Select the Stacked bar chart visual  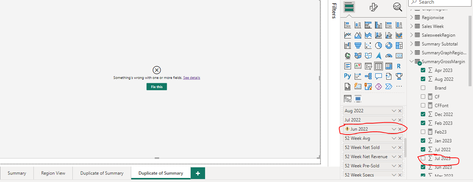(347, 25)
